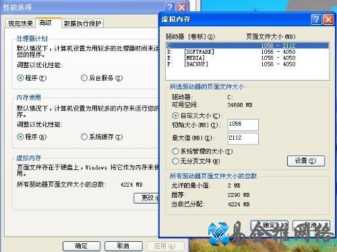Select the 自定义大小 radio option
This screenshot has width=337, height=252.
click(x=175, y=116)
